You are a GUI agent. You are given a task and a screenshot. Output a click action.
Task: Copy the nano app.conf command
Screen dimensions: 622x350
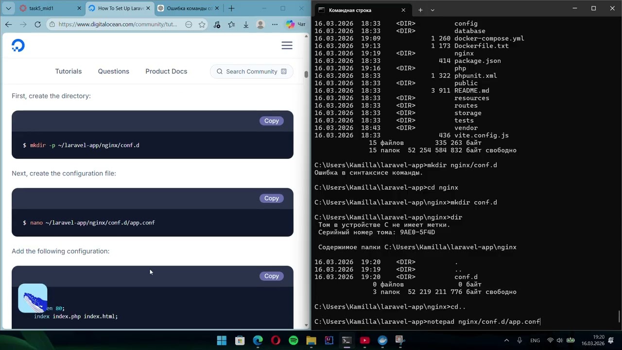[x=272, y=198]
